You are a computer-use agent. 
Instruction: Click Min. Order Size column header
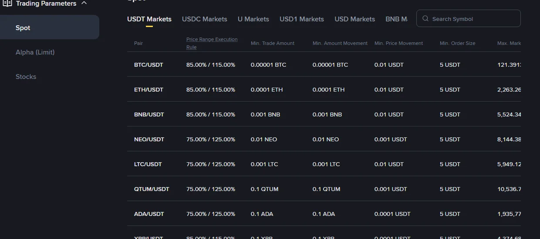pyautogui.click(x=458, y=43)
